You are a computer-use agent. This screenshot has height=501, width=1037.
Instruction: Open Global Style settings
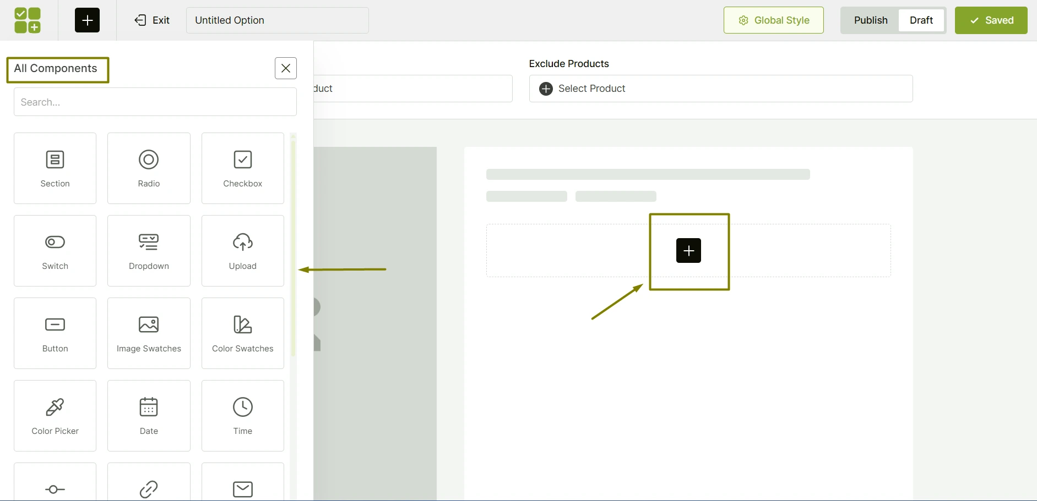click(x=773, y=20)
